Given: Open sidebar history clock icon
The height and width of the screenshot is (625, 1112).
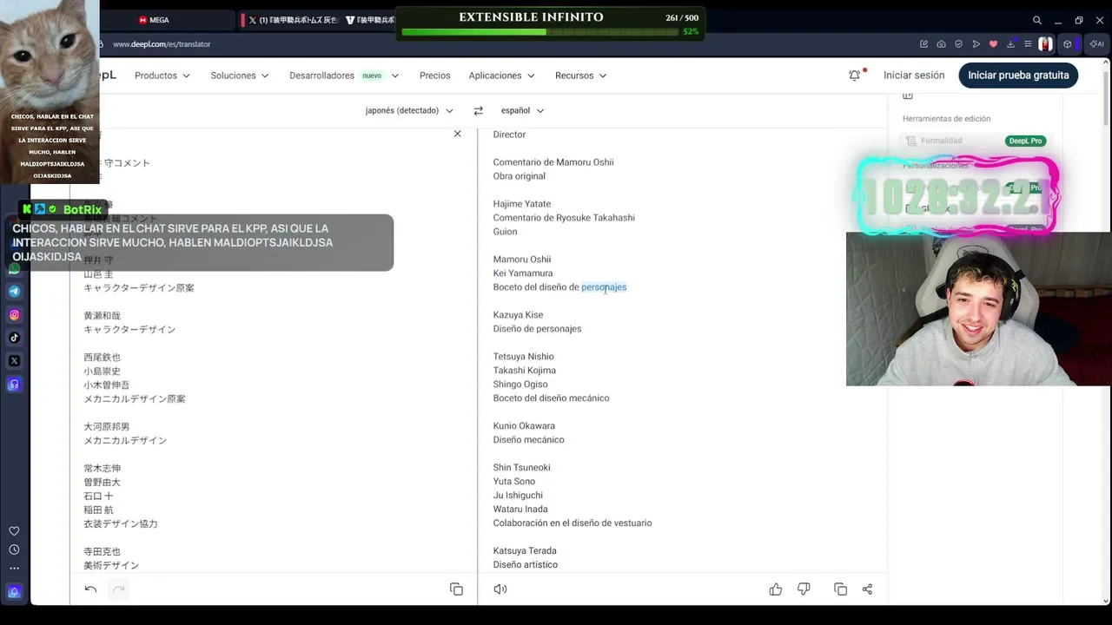Looking at the screenshot, I should [14, 549].
